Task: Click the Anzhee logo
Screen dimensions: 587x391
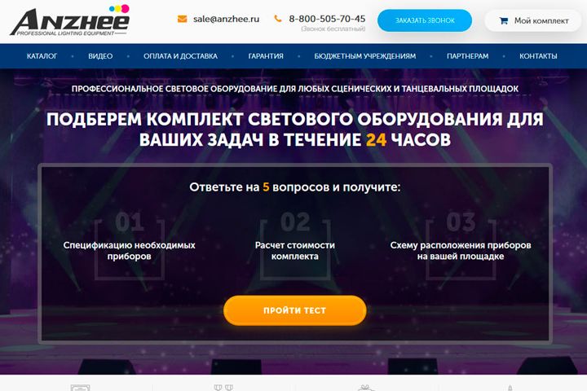Action: 70,20
